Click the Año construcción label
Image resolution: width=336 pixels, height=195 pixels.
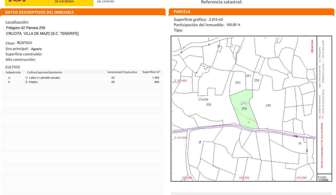click(21, 59)
